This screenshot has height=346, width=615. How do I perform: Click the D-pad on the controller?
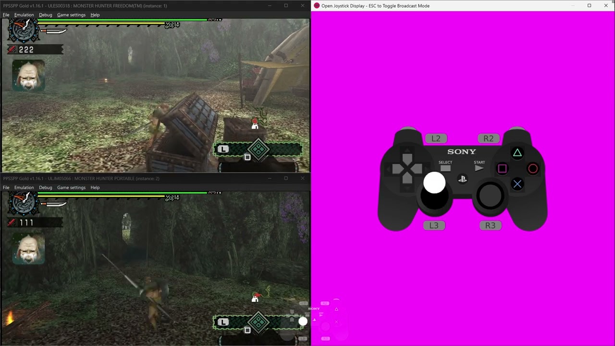[x=407, y=169]
